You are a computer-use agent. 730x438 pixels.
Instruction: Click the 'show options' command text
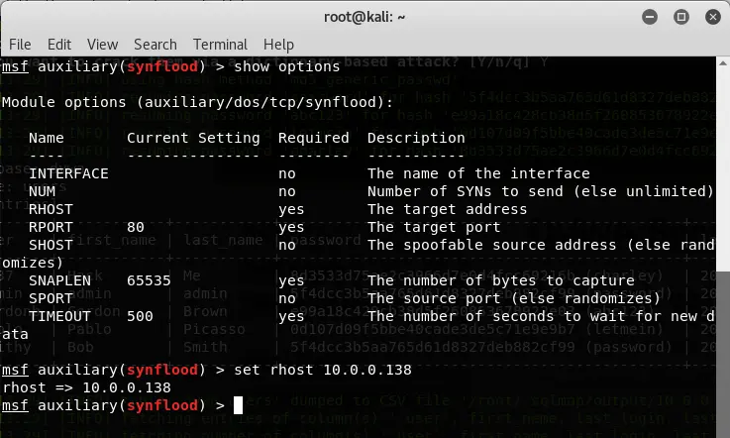click(287, 66)
